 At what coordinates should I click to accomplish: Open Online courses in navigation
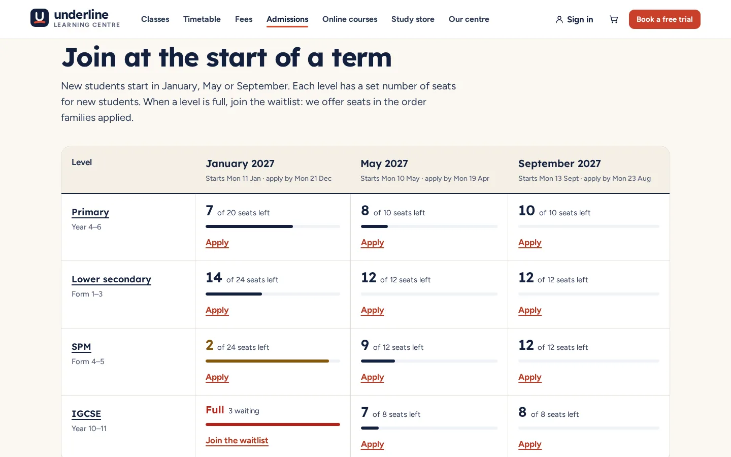click(x=350, y=19)
